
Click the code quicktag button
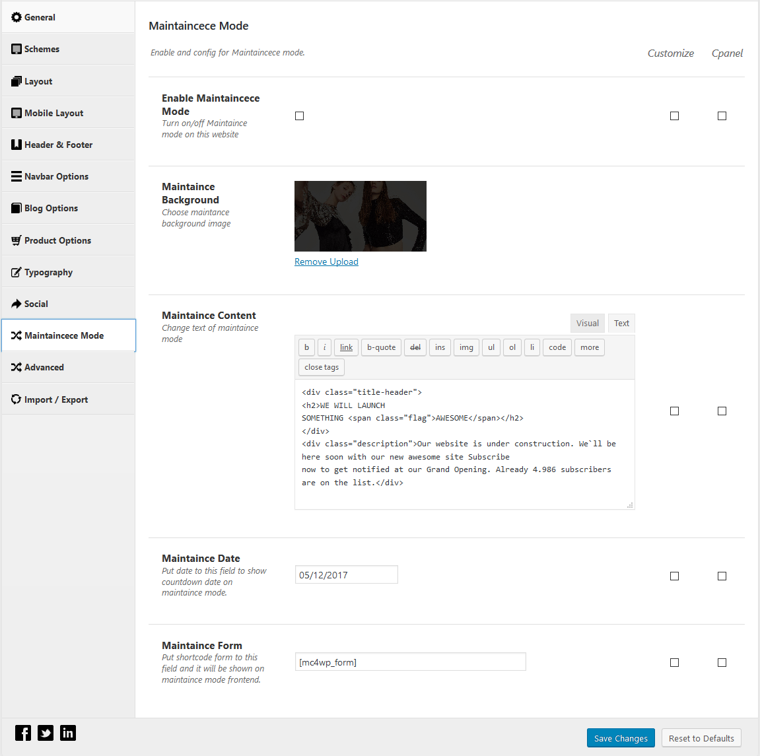[x=557, y=347]
